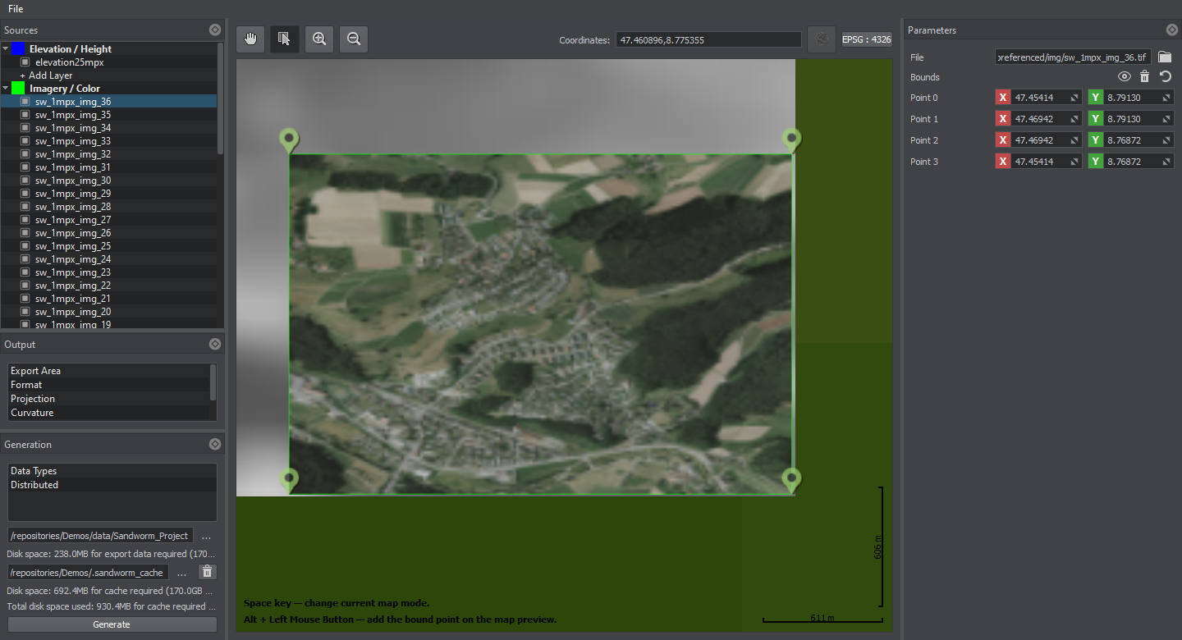Click top-left bound marker pin on map

pos(288,140)
